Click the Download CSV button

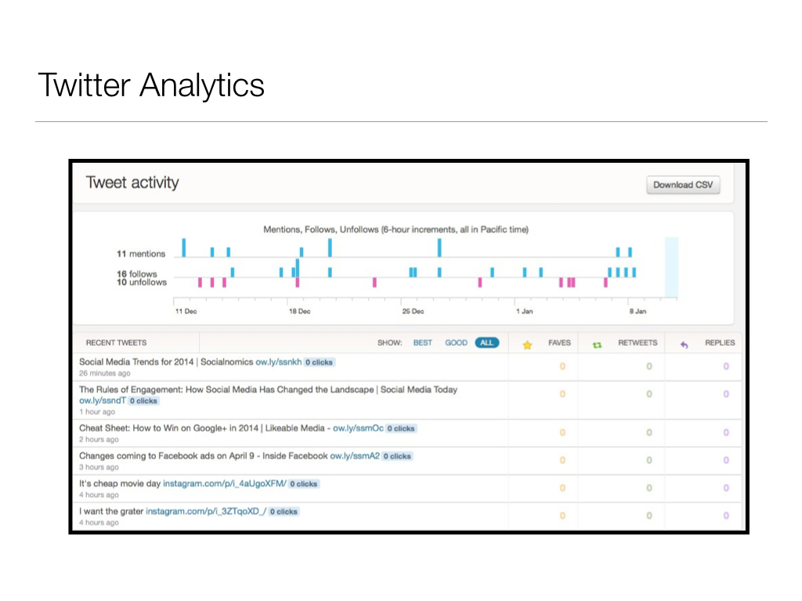click(683, 185)
